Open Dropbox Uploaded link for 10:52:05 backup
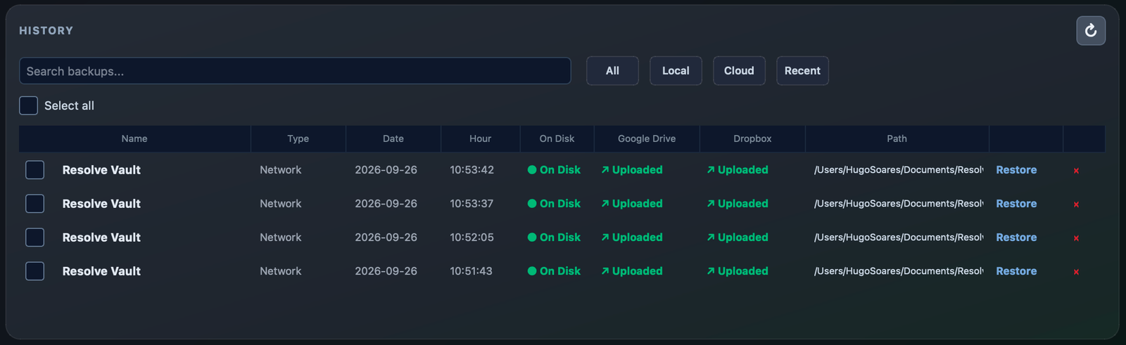Screen dimensions: 1126x345 tap(738, 237)
